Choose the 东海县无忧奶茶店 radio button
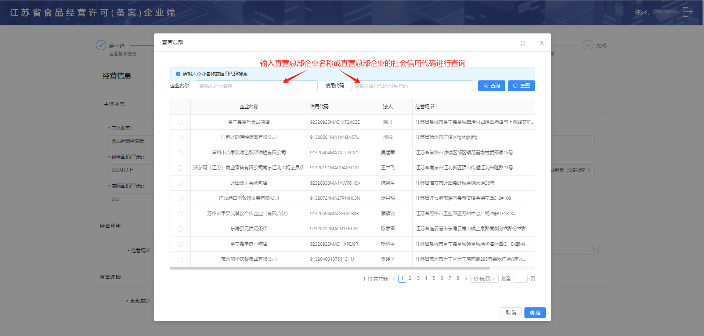Viewport: 704px width, 336px height. tap(180, 229)
